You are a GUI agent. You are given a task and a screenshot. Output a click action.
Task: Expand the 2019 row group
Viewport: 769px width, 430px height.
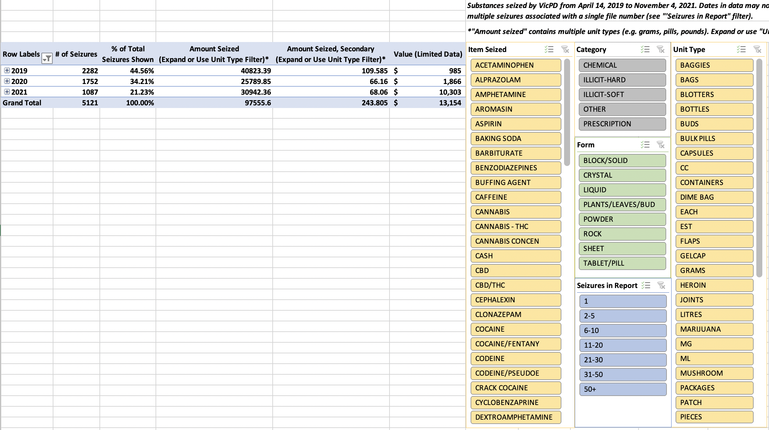click(x=7, y=70)
